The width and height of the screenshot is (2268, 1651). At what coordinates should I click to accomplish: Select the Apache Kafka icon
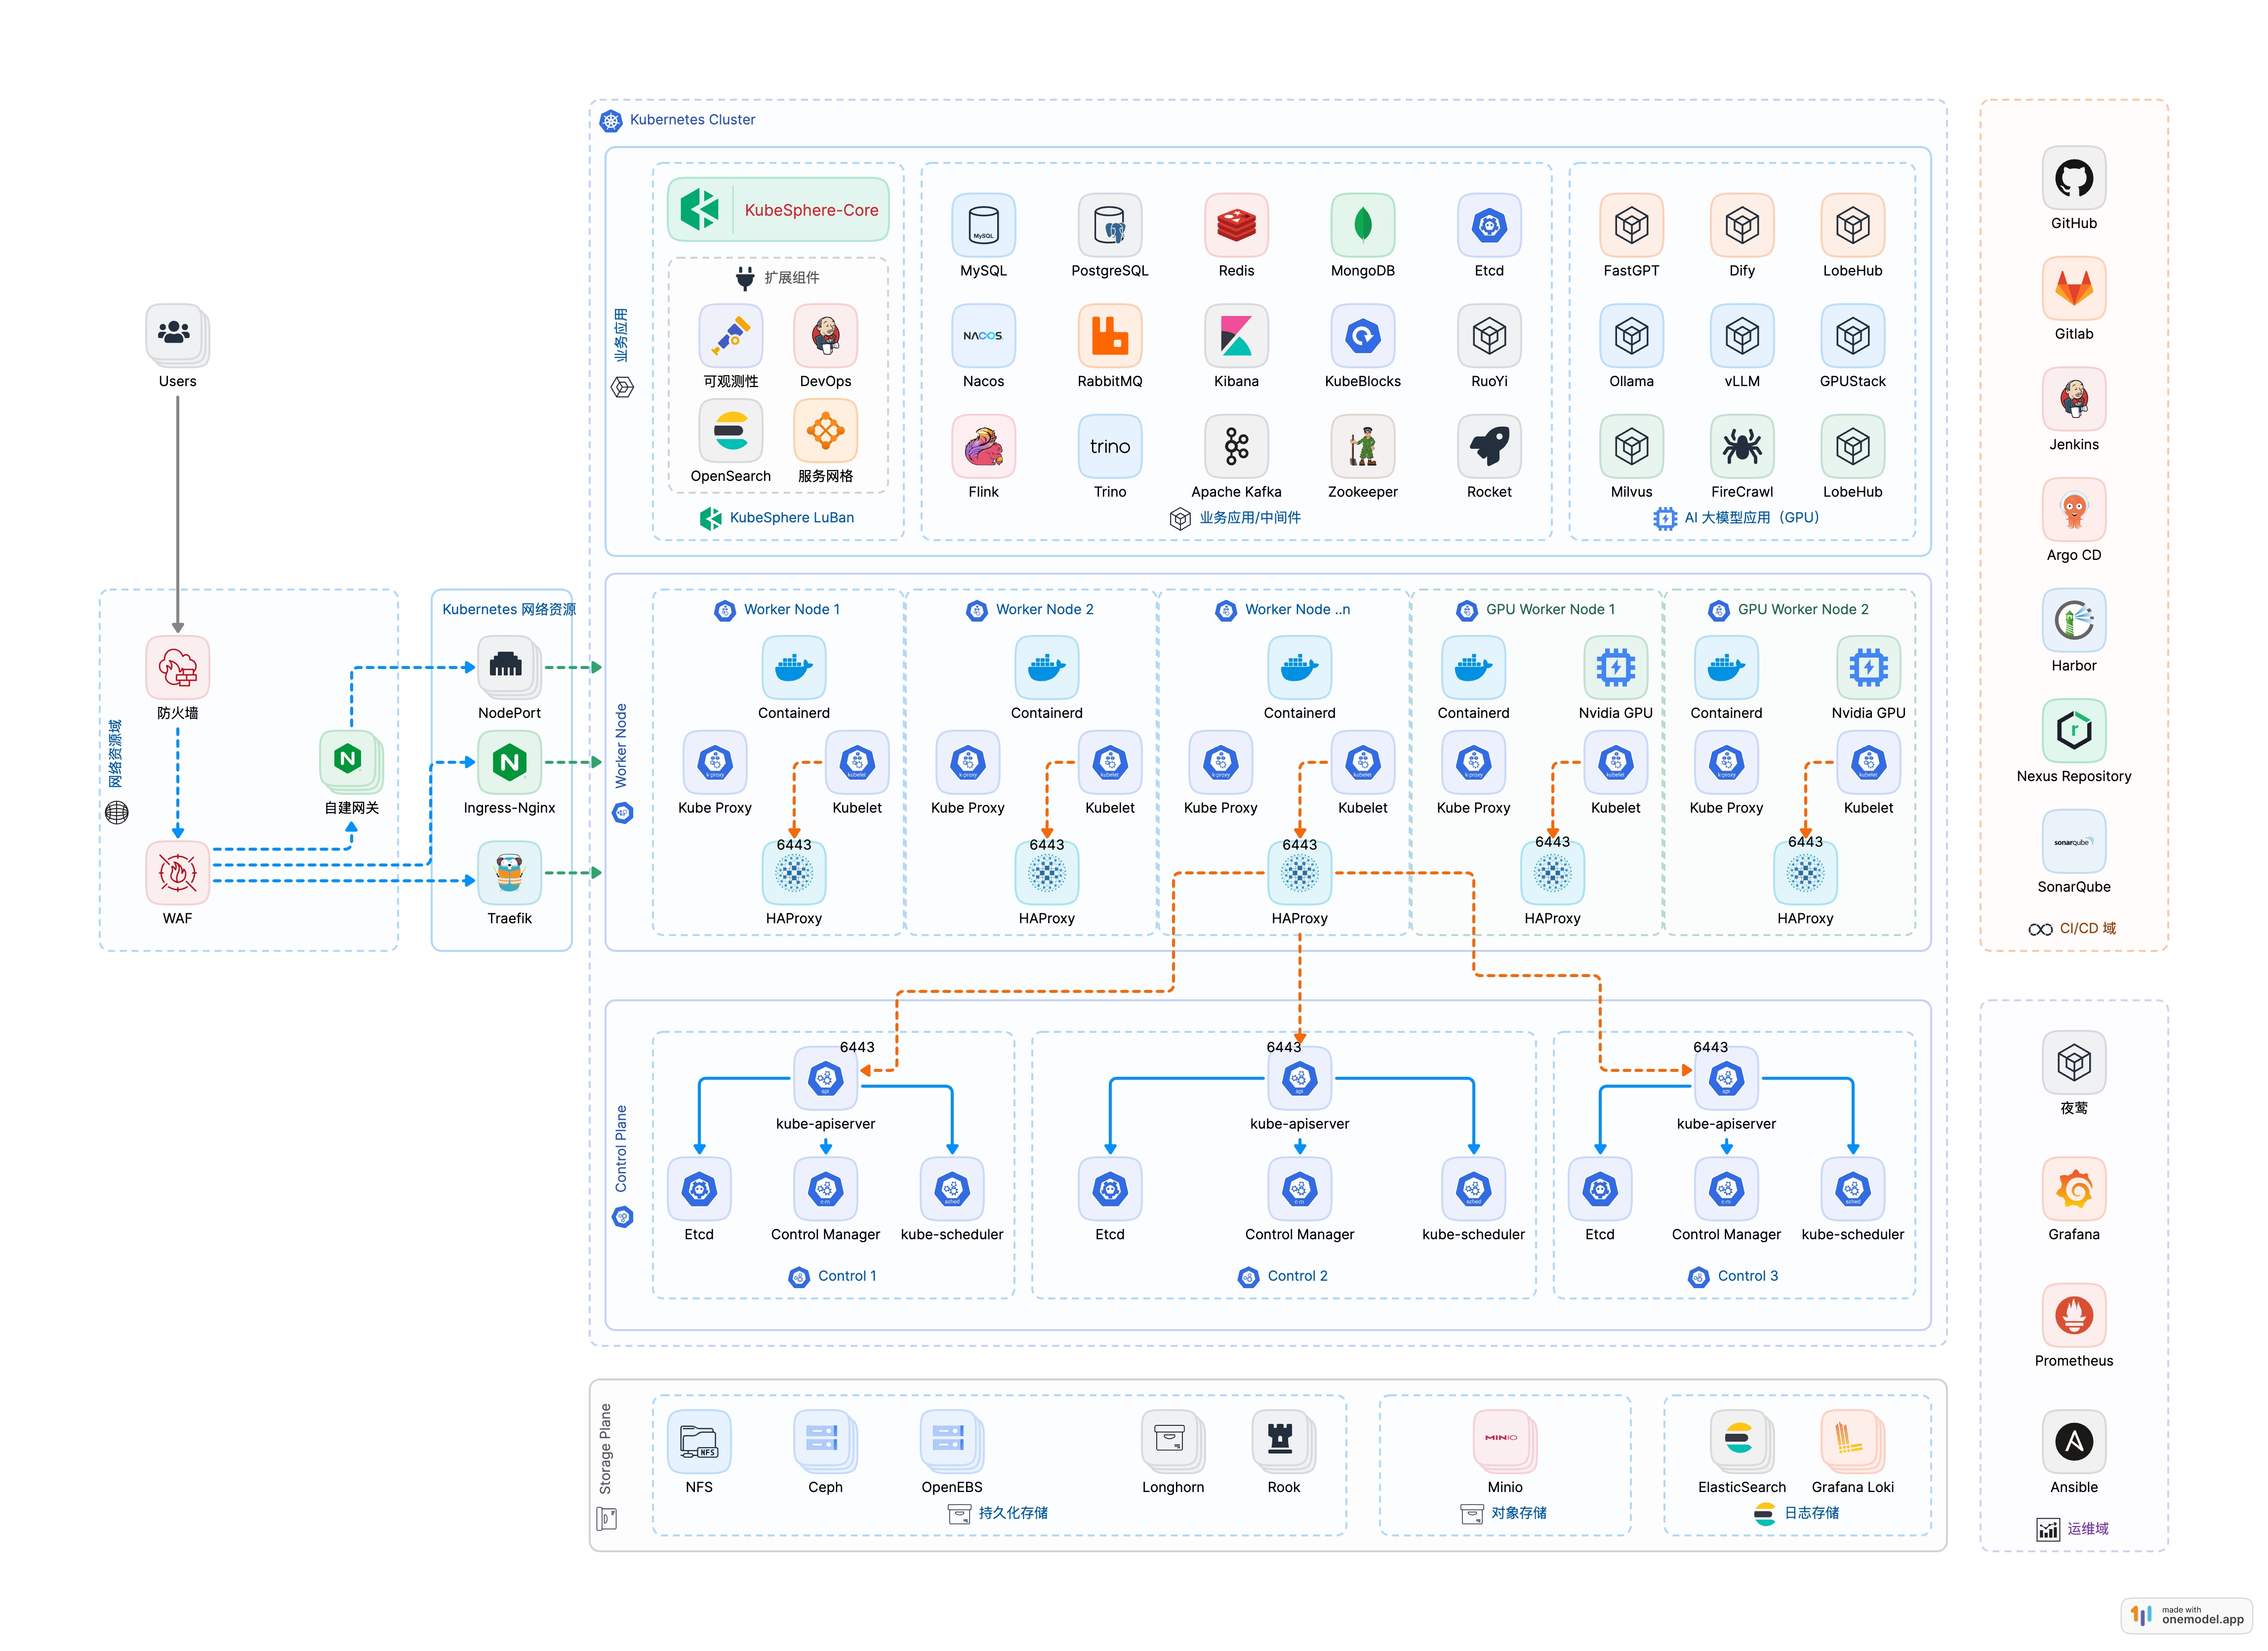tap(1236, 446)
